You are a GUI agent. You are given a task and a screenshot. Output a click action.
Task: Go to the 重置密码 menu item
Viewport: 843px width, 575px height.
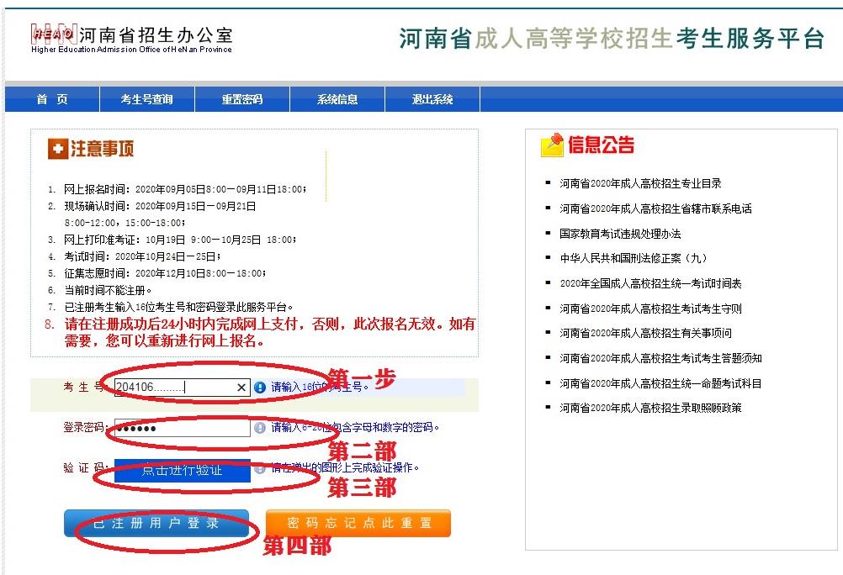[242, 99]
